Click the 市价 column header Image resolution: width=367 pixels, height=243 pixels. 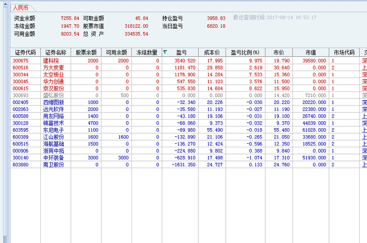[279, 52]
